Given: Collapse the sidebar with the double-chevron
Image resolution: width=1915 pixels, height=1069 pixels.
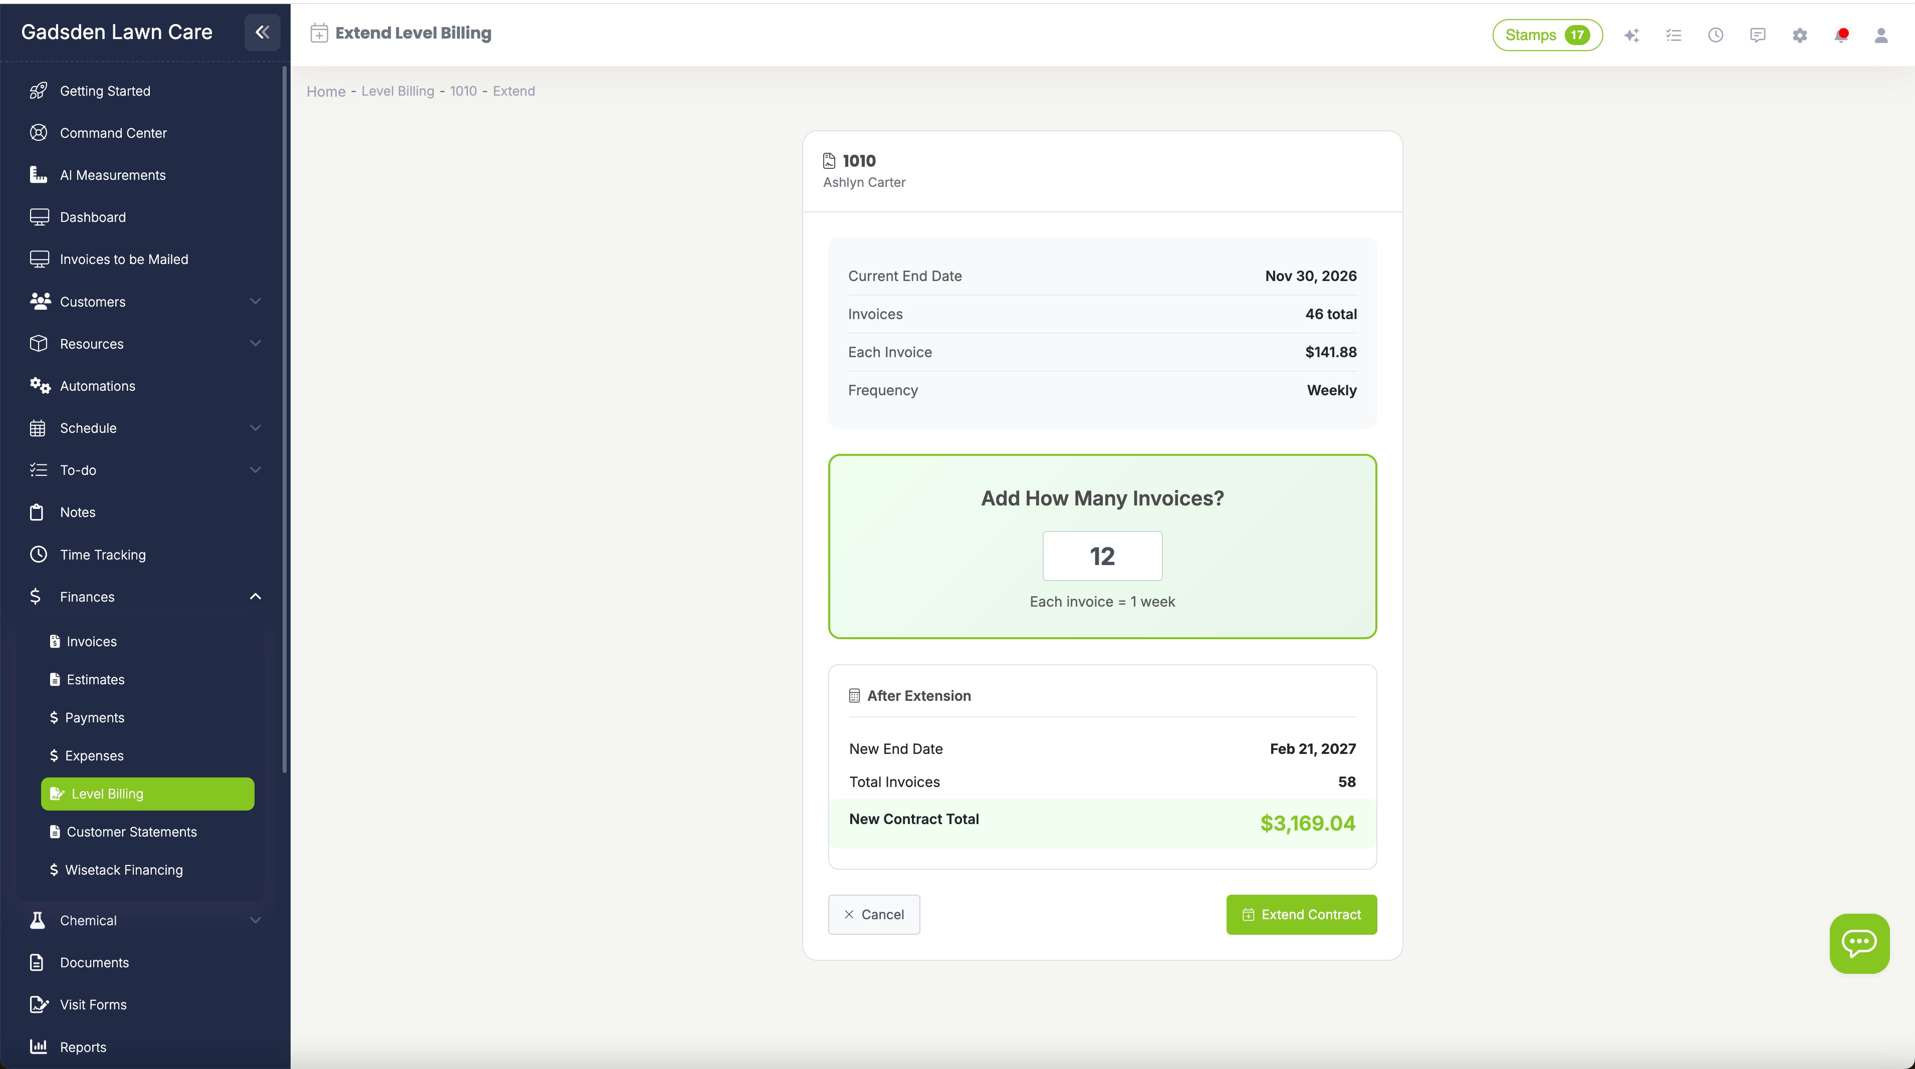Looking at the screenshot, I should [x=262, y=32].
